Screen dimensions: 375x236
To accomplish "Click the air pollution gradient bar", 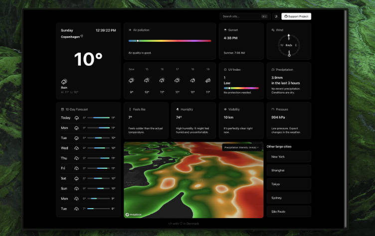I will [170, 41].
